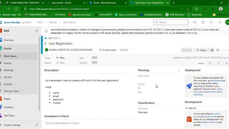Open Repos in the sidebar
The height and width of the screenshot is (129, 229).
tap(7, 99)
